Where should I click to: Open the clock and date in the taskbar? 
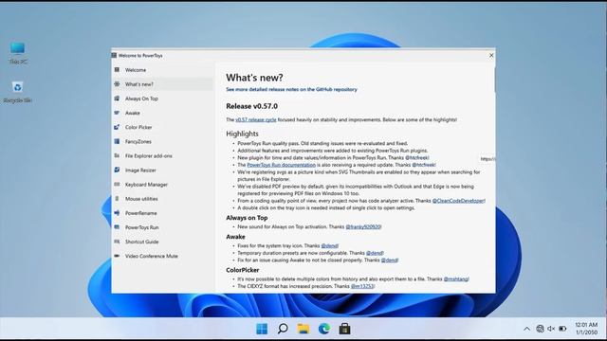click(586, 329)
